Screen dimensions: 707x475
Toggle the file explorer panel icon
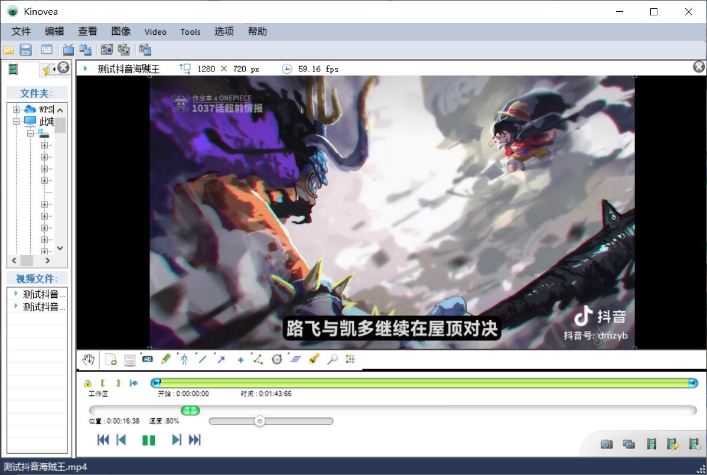coord(47,50)
